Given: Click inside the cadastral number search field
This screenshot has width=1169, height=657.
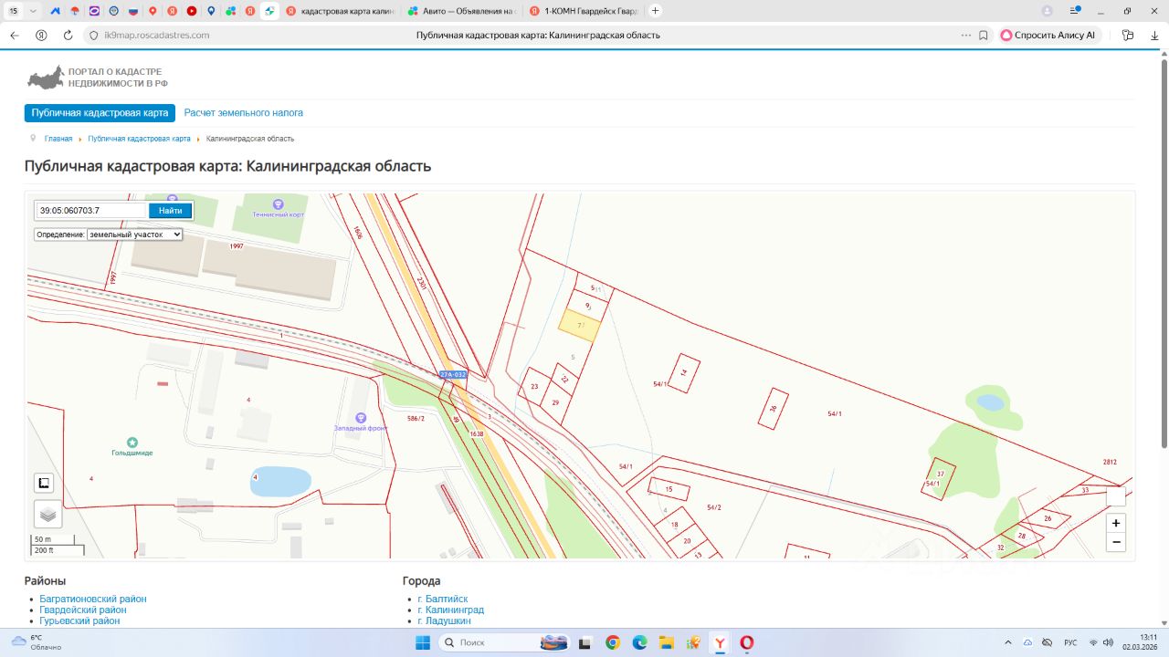Looking at the screenshot, I should click(91, 211).
